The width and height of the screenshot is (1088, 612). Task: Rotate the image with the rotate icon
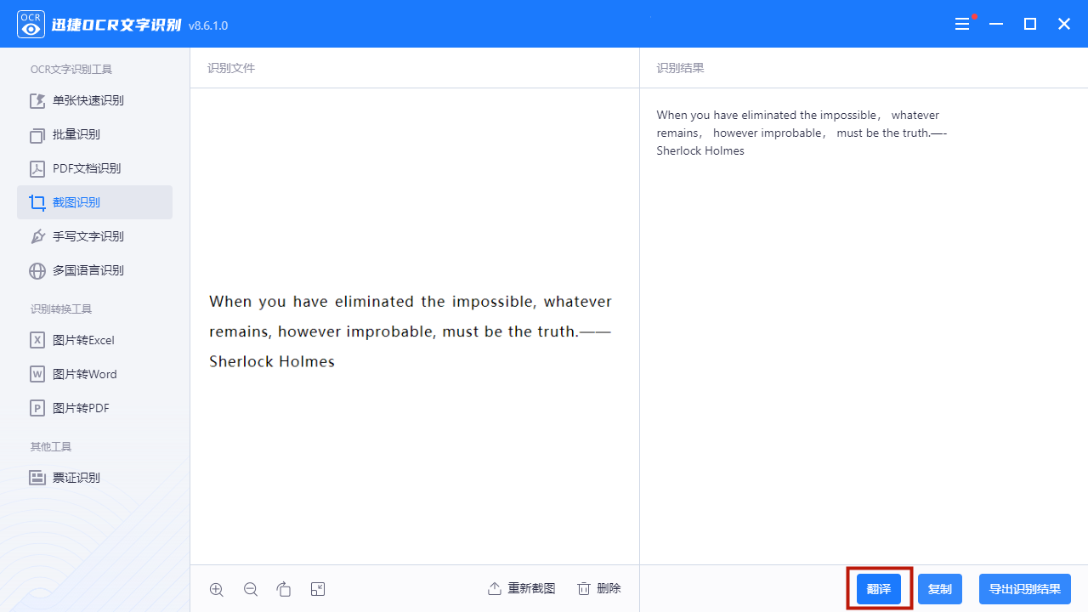pos(284,589)
